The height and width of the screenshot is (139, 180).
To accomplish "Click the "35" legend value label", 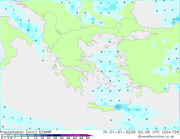I will (x=68, y=138).
